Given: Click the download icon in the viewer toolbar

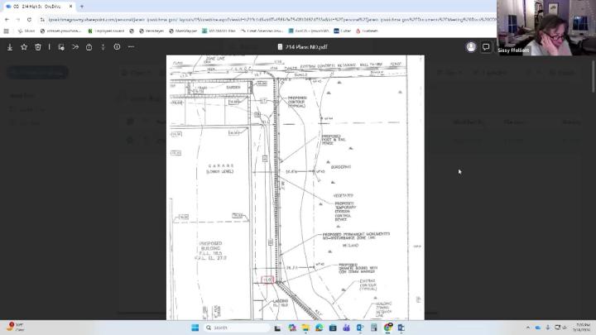Looking at the screenshot, I should 10,47.
